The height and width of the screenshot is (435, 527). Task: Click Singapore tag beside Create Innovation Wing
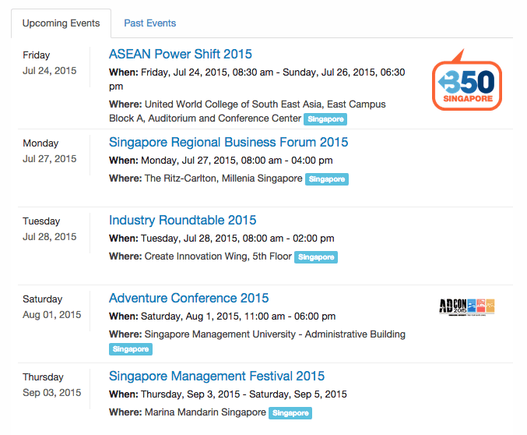316,257
